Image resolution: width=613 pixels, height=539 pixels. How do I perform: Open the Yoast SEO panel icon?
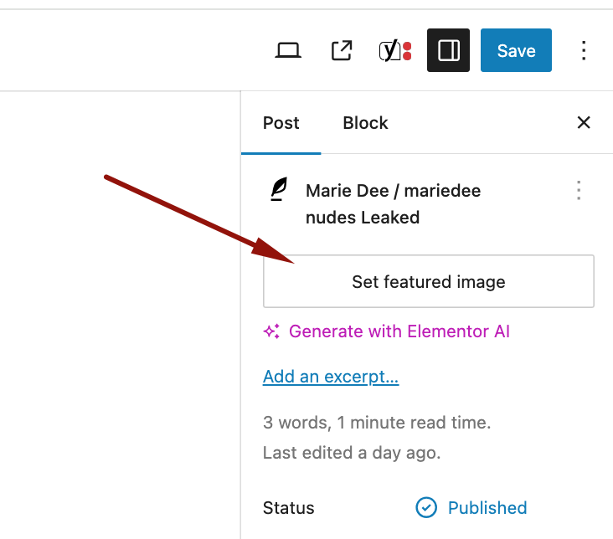pos(395,50)
